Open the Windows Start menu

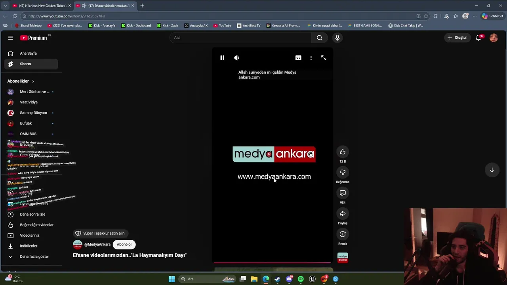(x=172, y=279)
